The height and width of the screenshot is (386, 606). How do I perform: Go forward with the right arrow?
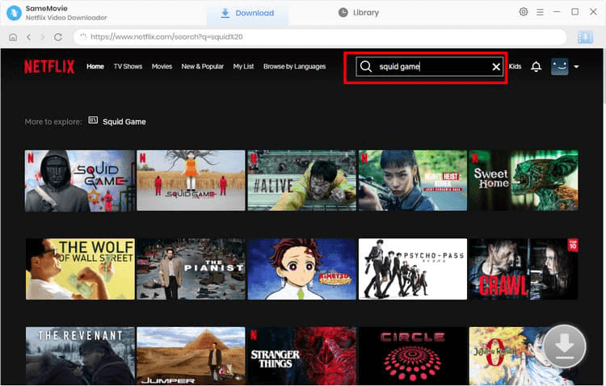click(x=43, y=37)
